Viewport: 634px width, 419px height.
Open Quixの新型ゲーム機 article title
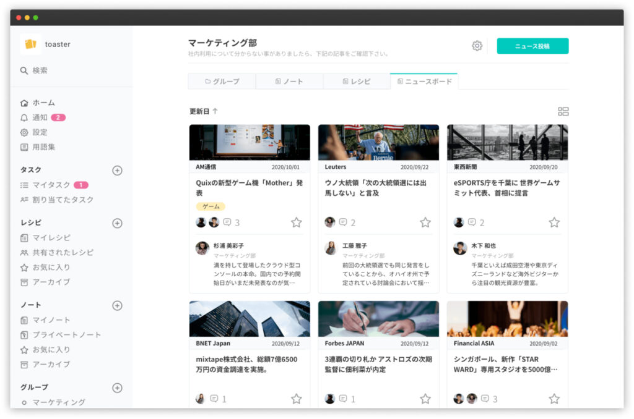[x=250, y=188]
